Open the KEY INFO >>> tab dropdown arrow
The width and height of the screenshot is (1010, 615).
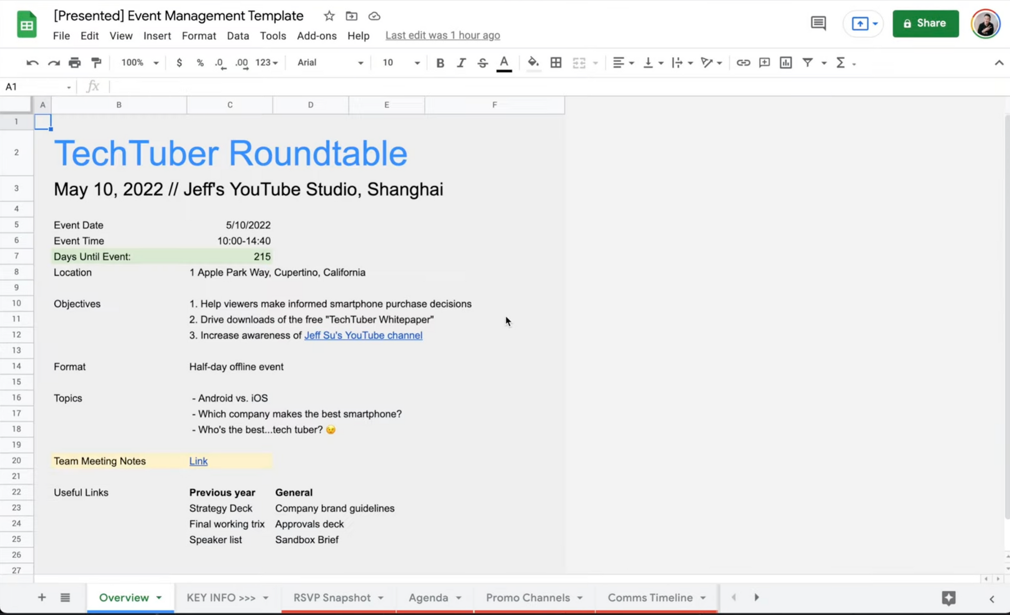pyautogui.click(x=266, y=598)
